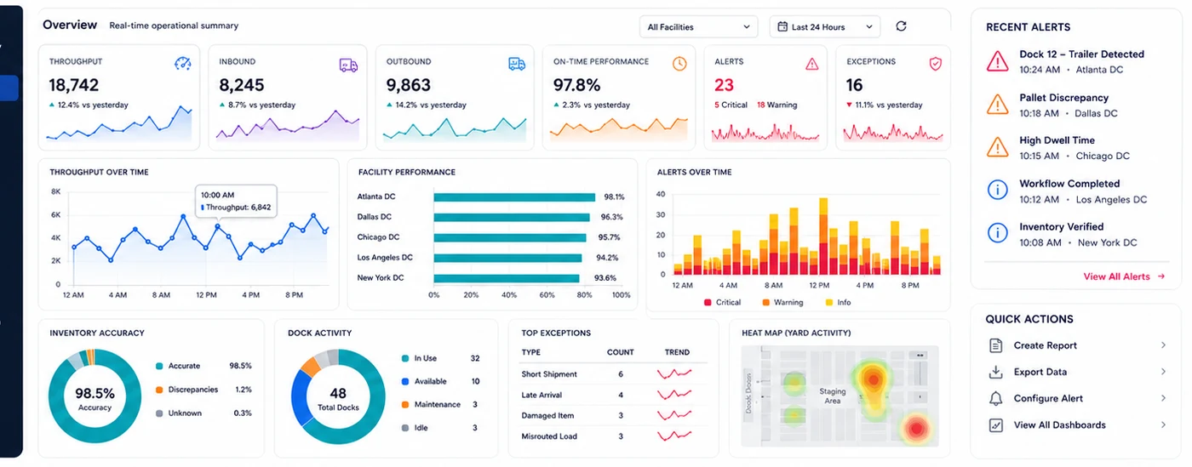Click the Throughput speedometer icon
Viewport: 1192px width, 467px height.
183,64
